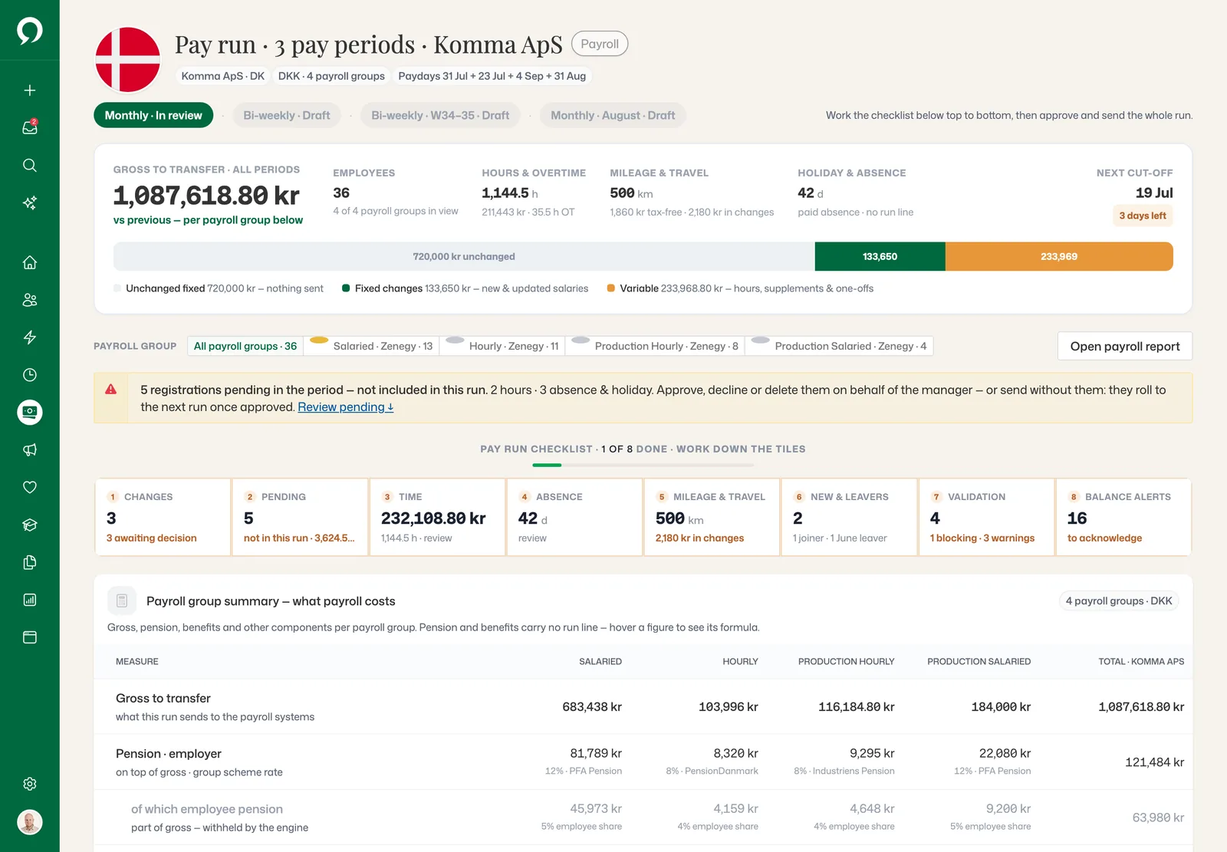Click the Gross to transfer row label

[x=163, y=699]
